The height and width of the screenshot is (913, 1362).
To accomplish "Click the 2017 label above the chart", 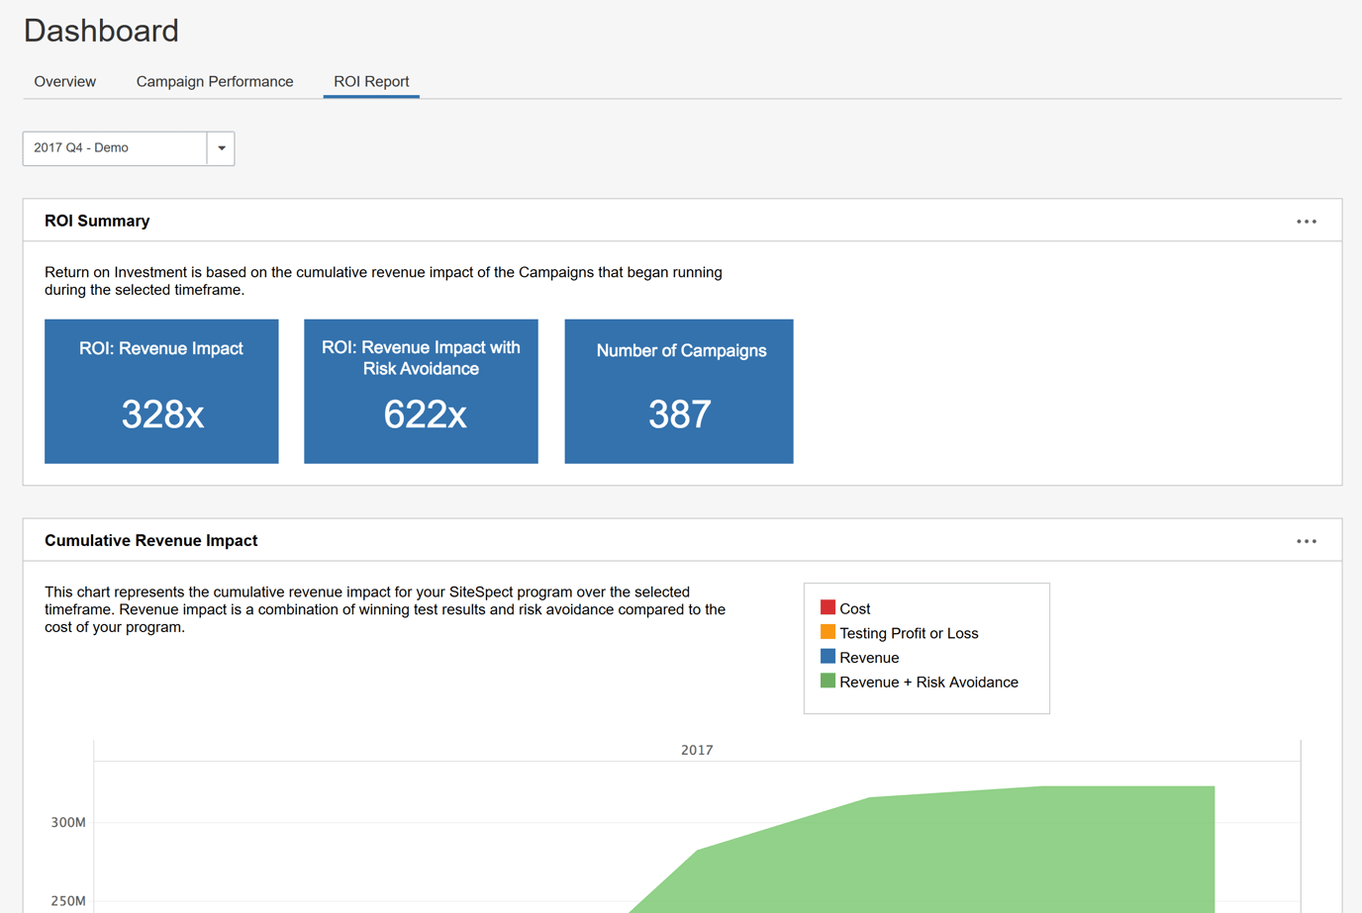I will click(x=697, y=751).
